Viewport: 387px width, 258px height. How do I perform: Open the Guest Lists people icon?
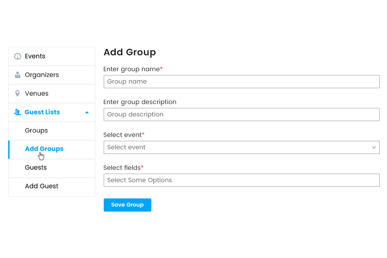tap(17, 112)
